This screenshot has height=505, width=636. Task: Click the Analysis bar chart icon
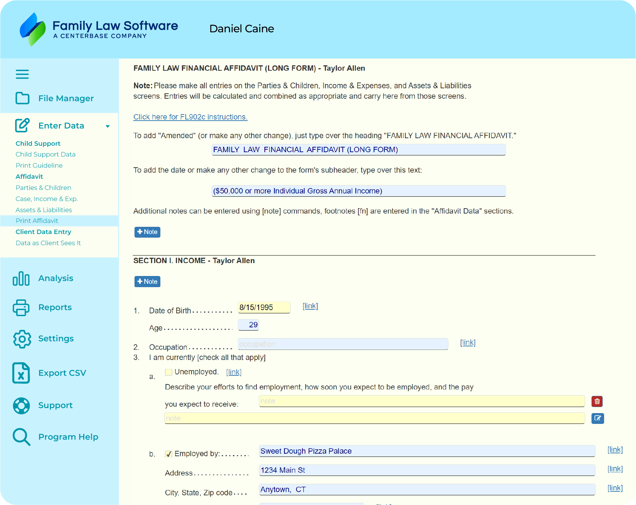pos(21,279)
